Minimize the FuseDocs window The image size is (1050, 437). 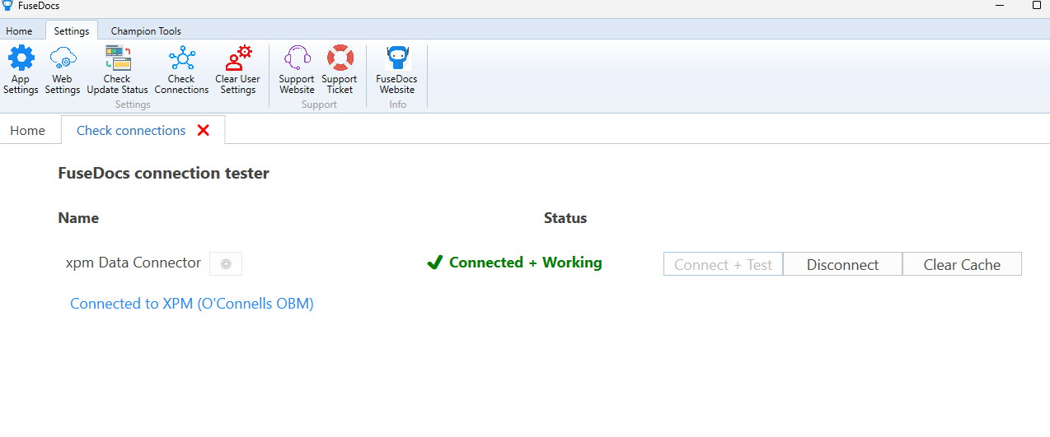pos(999,6)
